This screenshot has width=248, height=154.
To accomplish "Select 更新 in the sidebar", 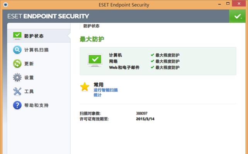I will pos(39,64).
